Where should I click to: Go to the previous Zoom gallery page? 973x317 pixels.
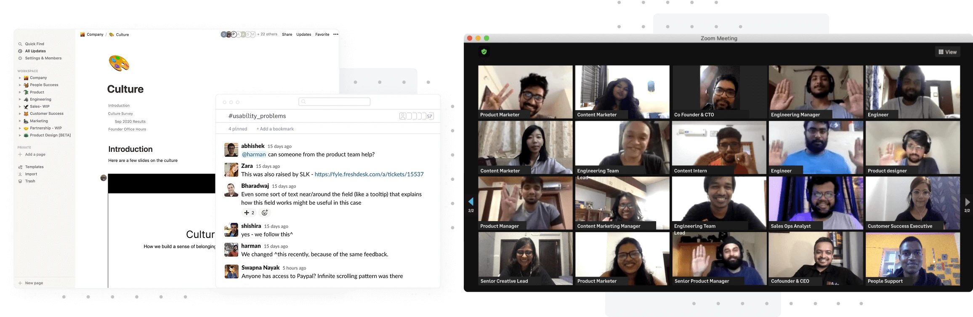471,202
